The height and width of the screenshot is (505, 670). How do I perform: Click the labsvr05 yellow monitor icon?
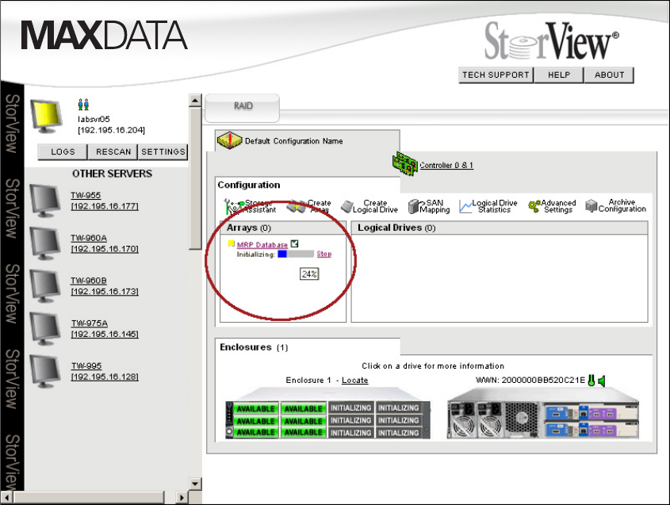coord(46,117)
